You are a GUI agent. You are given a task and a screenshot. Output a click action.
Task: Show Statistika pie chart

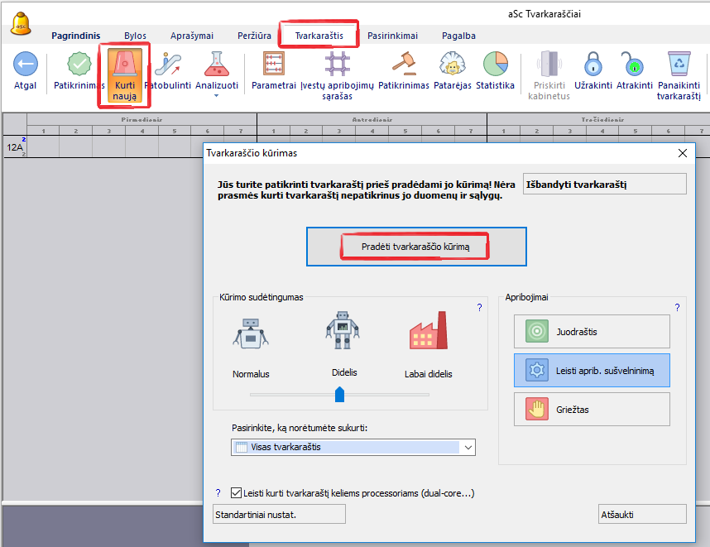(x=495, y=65)
